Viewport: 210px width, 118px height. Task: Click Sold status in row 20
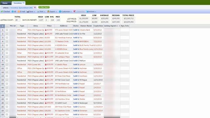click(76, 103)
